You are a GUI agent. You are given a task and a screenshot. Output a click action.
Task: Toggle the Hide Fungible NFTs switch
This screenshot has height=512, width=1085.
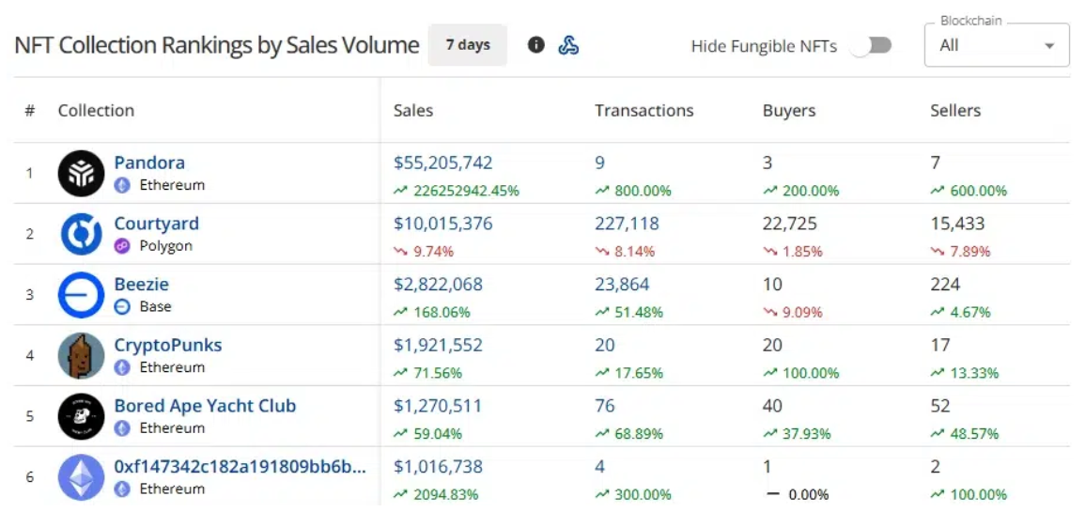click(x=871, y=46)
